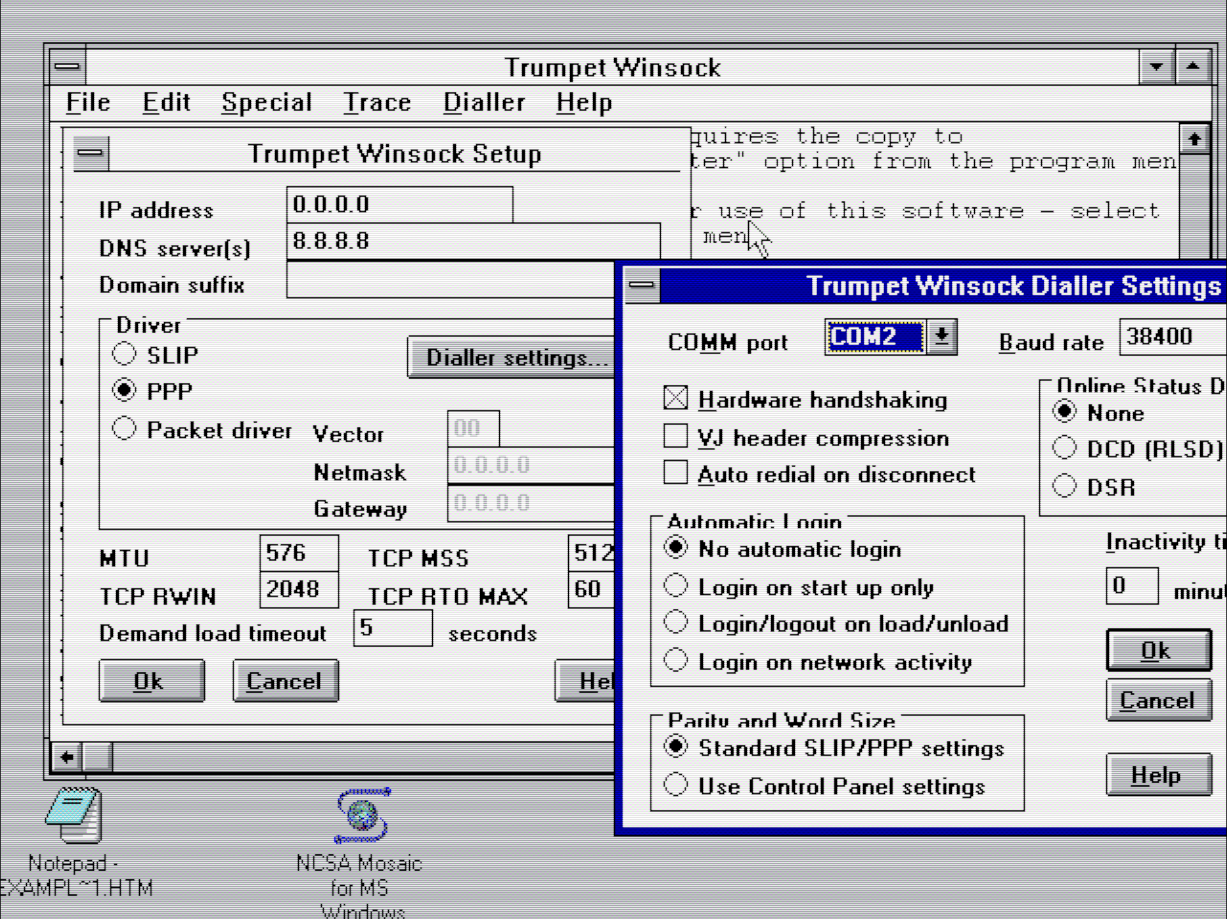This screenshot has width=1227, height=919.
Task: Click the TCP RTO MAX field
Action: click(x=592, y=589)
